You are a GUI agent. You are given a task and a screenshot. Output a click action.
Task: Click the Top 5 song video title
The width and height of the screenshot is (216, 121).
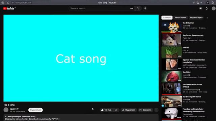point(9,105)
